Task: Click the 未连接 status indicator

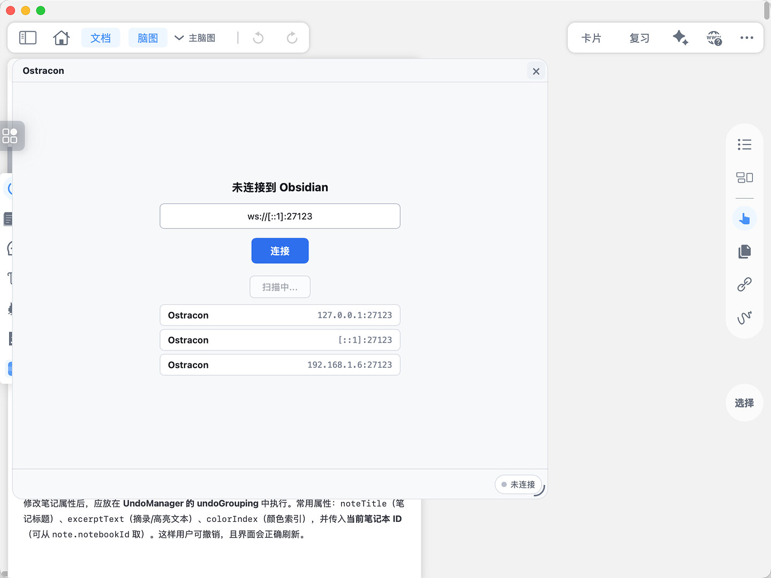Action: (518, 484)
